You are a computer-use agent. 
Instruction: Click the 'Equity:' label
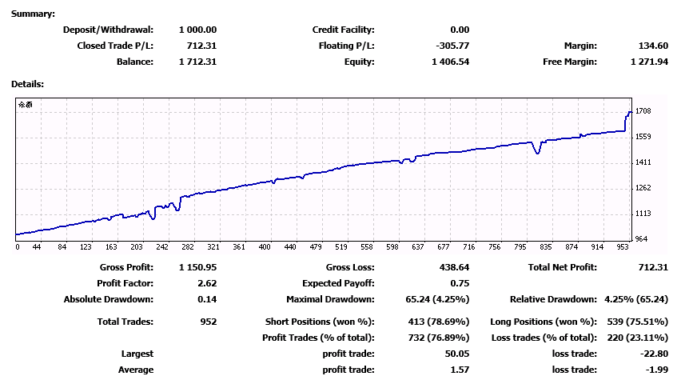(x=359, y=62)
